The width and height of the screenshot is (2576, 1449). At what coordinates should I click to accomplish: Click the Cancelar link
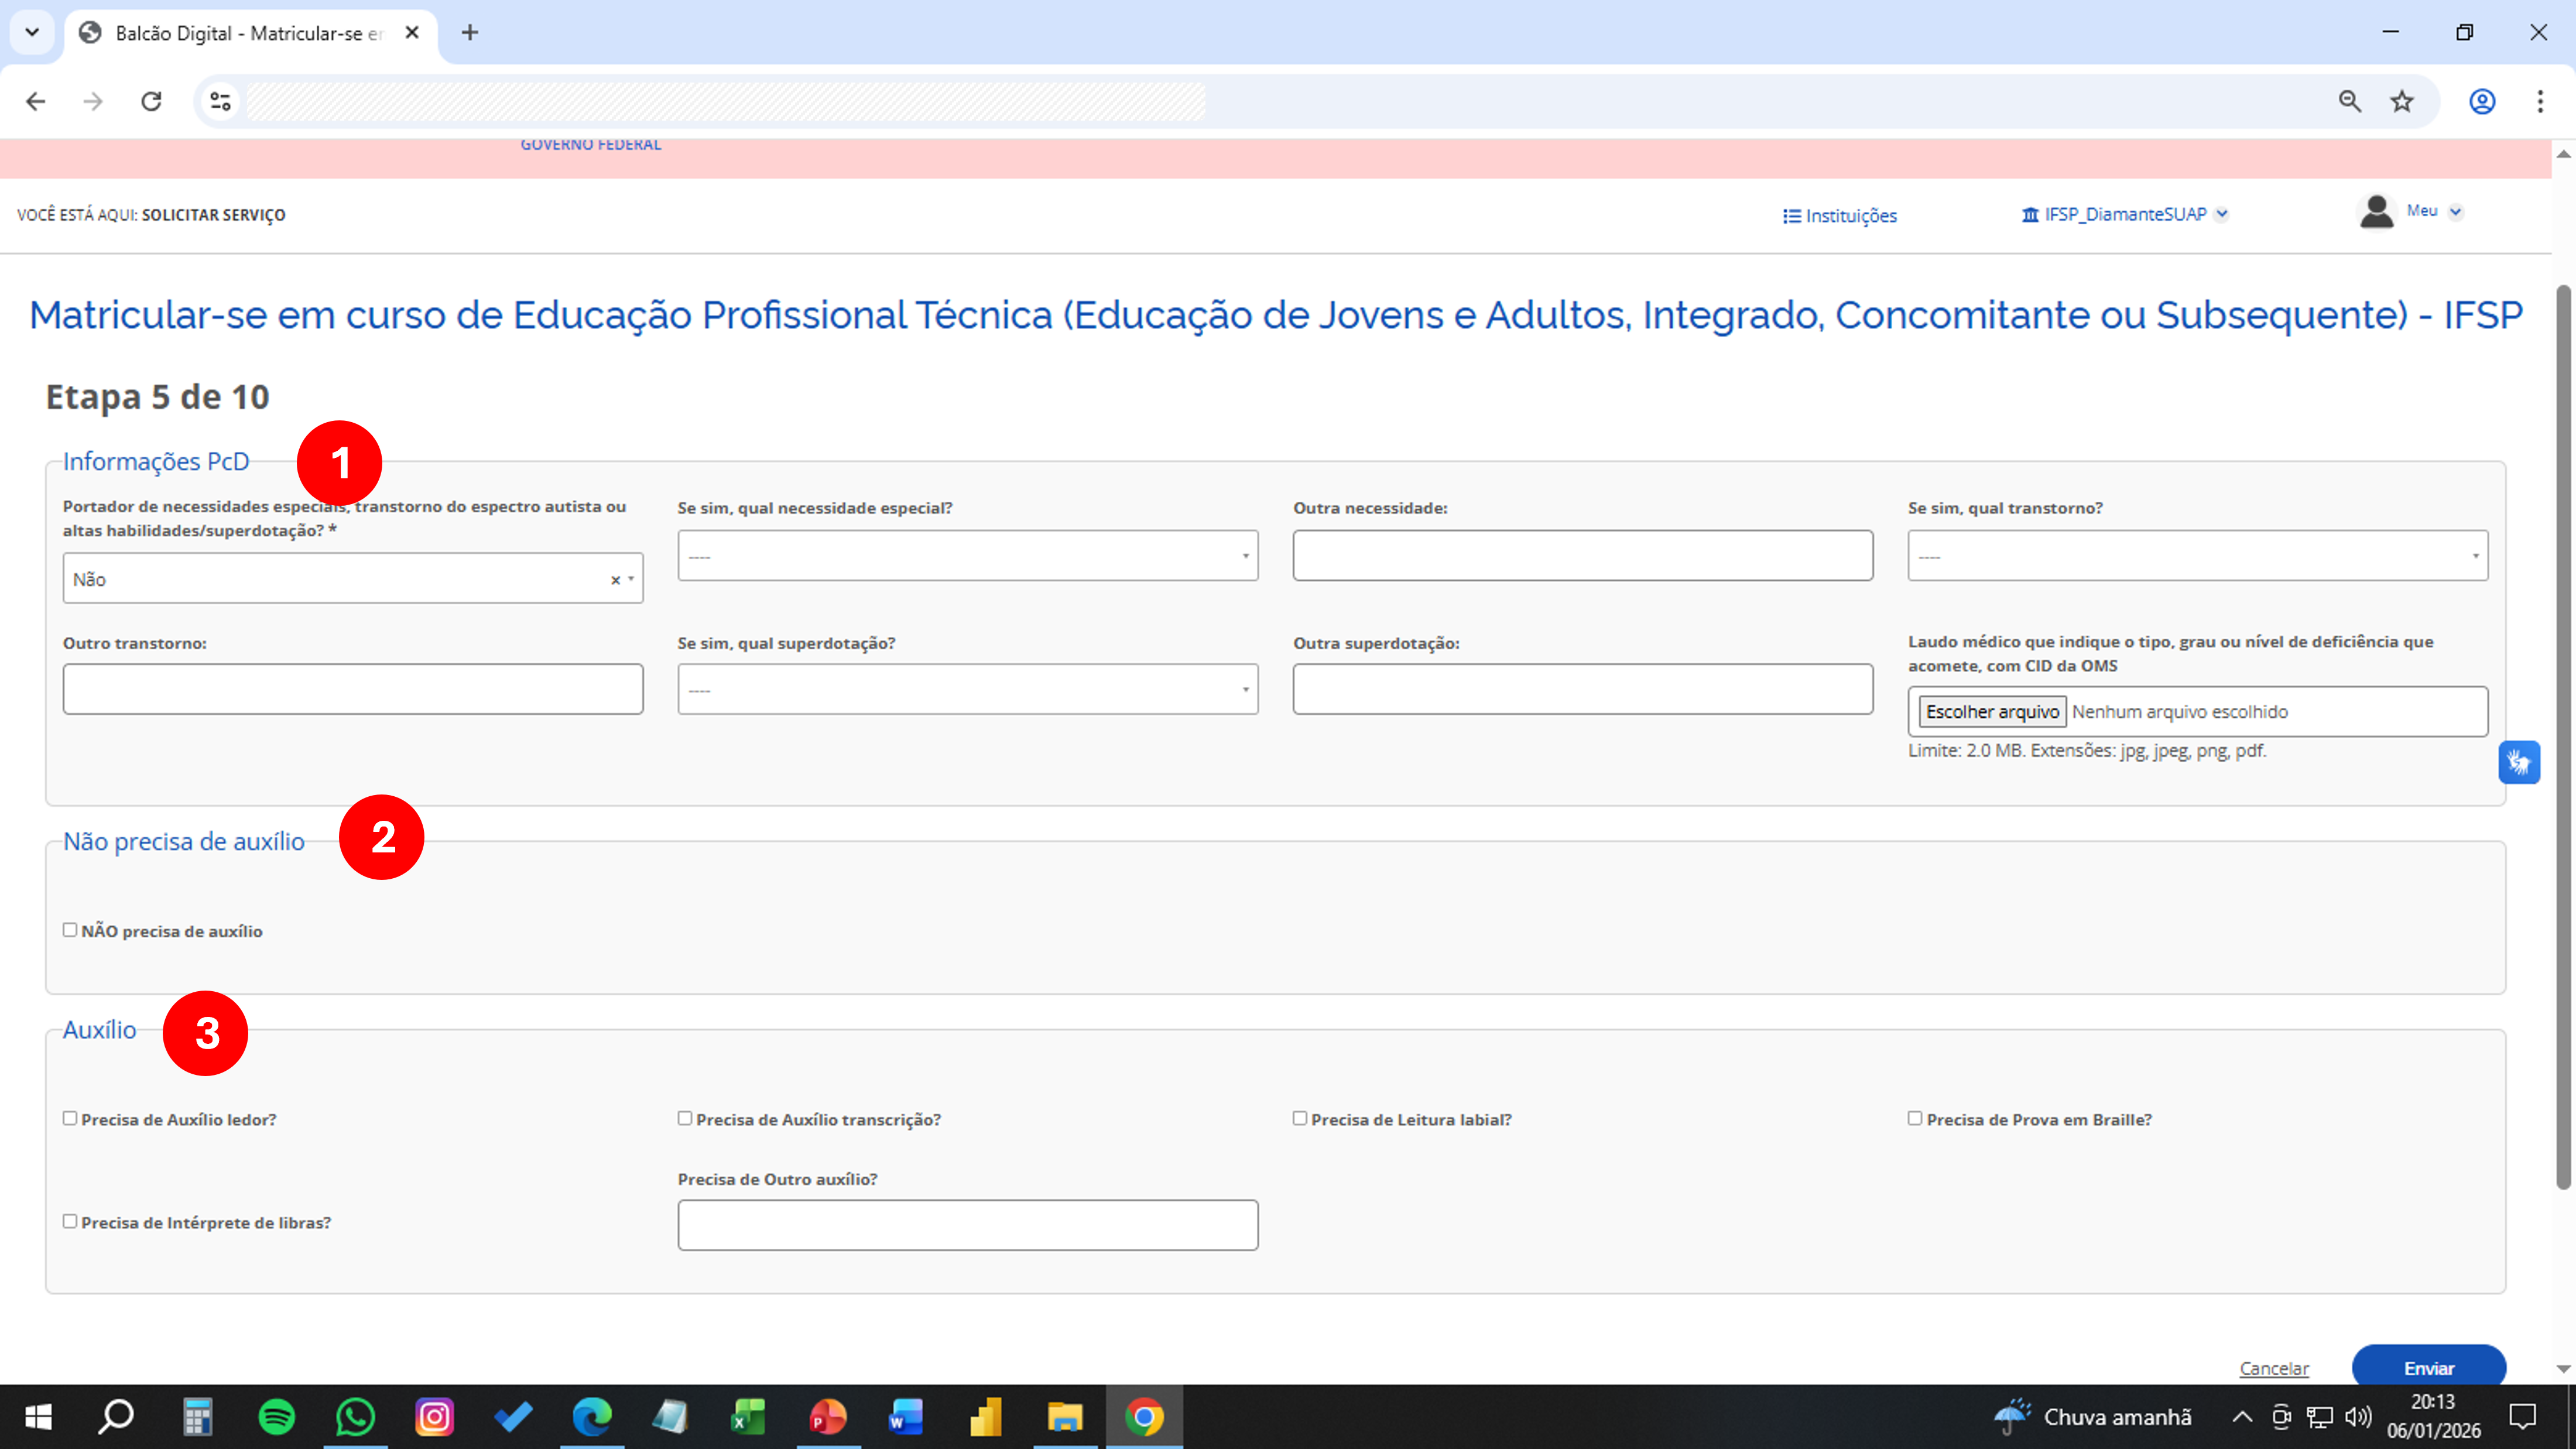pyautogui.click(x=2274, y=1368)
